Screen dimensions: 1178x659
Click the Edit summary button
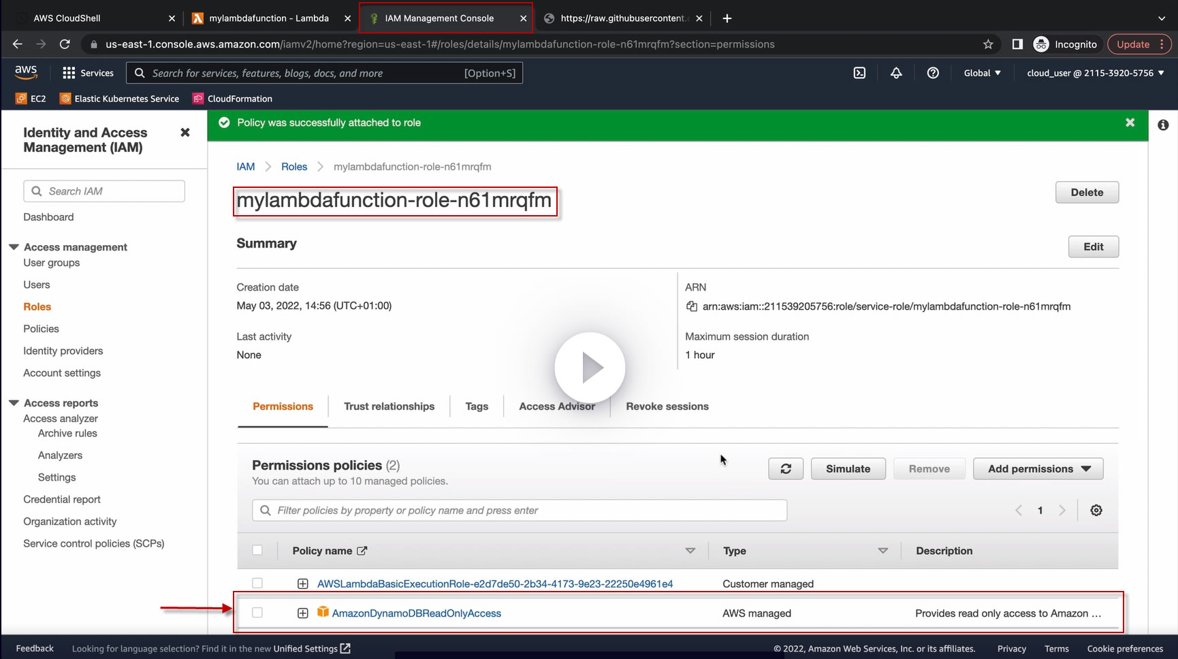tap(1094, 247)
